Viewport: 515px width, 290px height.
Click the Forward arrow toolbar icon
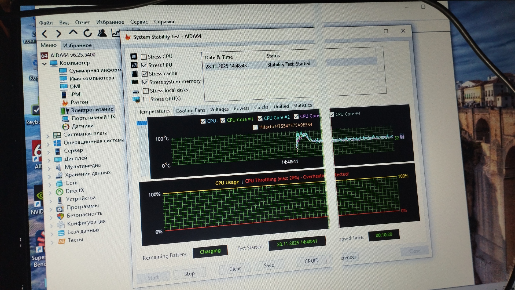pos(58,34)
